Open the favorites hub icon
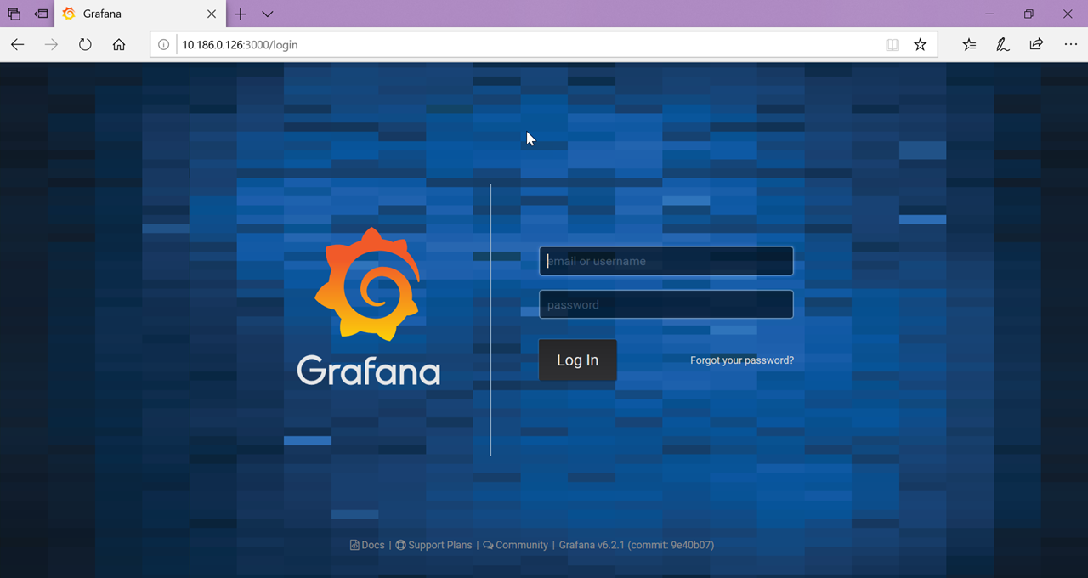Image resolution: width=1088 pixels, height=578 pixels. [x=969, y=45]
